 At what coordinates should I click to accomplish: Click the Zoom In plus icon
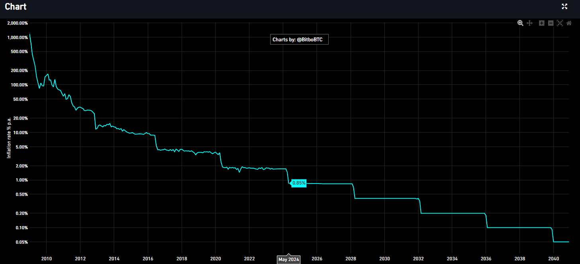click(x=542, y=23)
